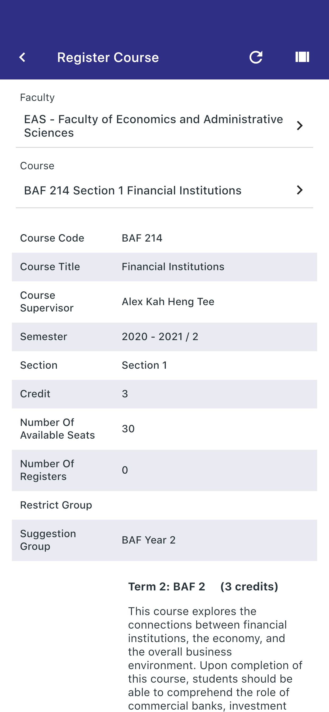
Task: Expand the Faculty selection chevron
Action: 299,126
